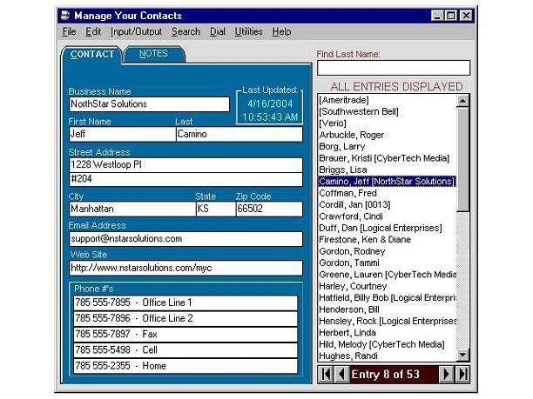533x399 pixels.
Task: Advance to the next contact entry
Action: (446, 374)
